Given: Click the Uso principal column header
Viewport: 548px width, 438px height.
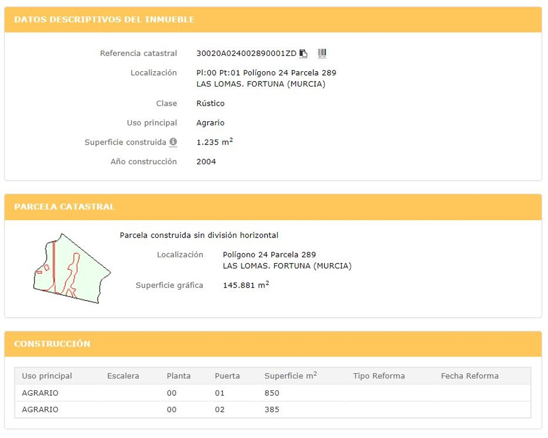Looking at the screenshot, I should pyautogui.click(x=47, y=376).
